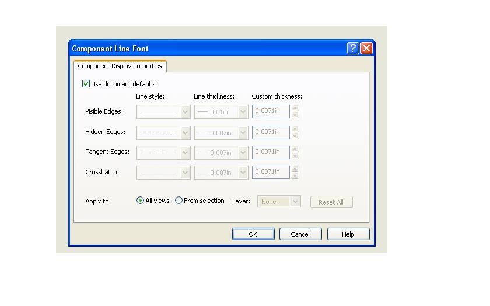
Task: Decrease Tangent Edges custom thickness with down arrow
Action: (295, 156)
